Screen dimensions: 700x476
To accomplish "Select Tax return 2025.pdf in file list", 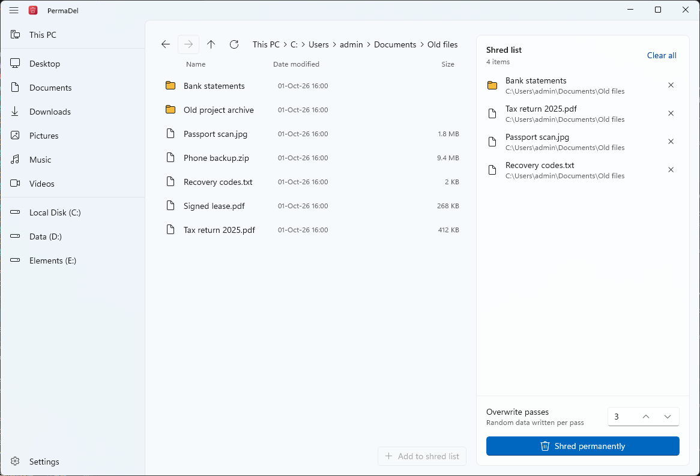I will pyautogui.click(x=312, y=230).
